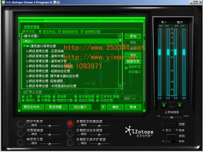Uncheck the 分频器 module checkbox
Viewport: 203px width, 152px height.
pyautogui.click(x=39, y=97)
